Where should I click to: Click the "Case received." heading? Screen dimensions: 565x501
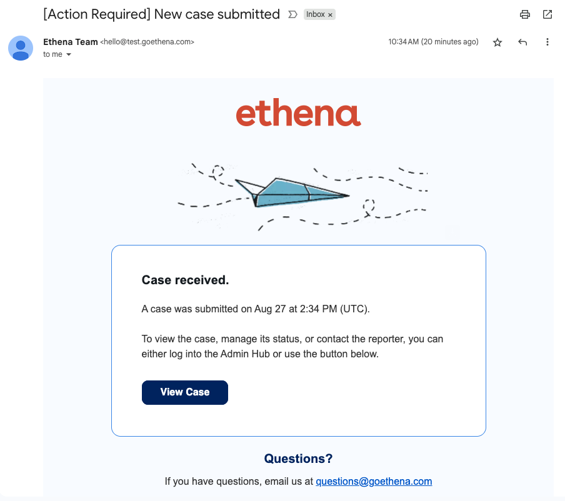click(185, 280)
